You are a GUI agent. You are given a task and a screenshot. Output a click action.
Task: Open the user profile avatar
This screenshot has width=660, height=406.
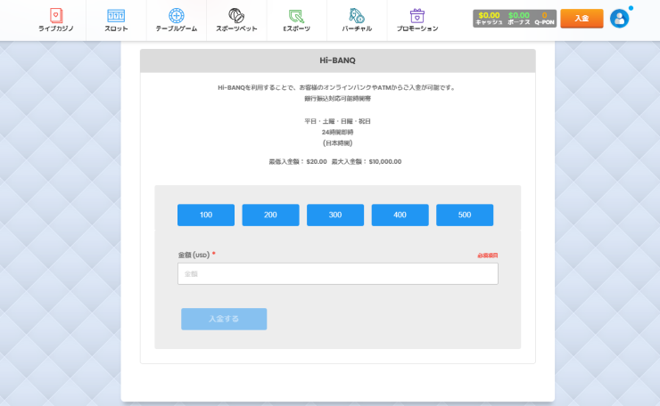pyautogui.click(x=619, y=19)
